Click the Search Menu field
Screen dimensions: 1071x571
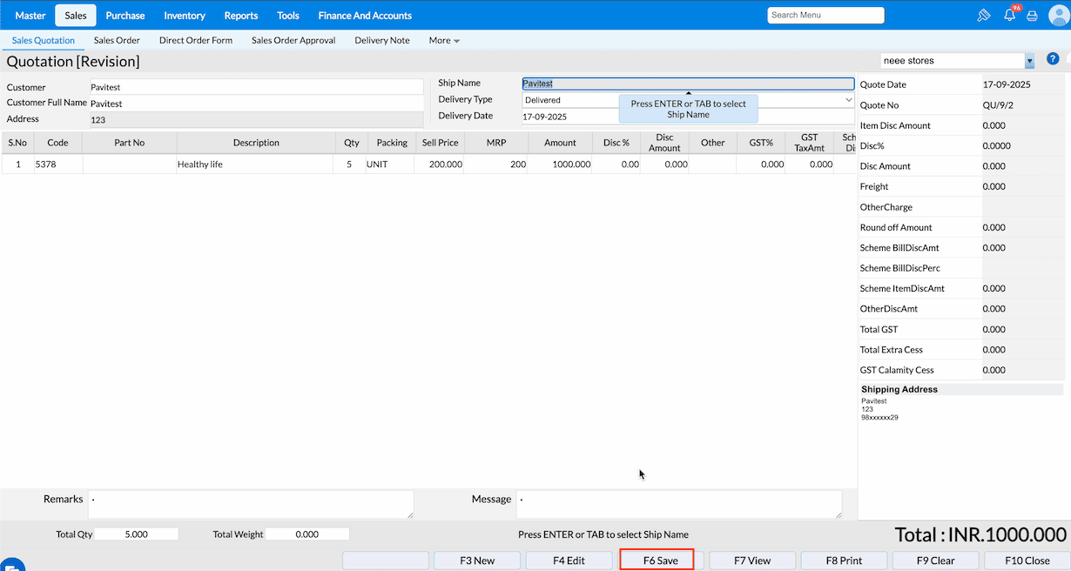click(x=825, y=15)
